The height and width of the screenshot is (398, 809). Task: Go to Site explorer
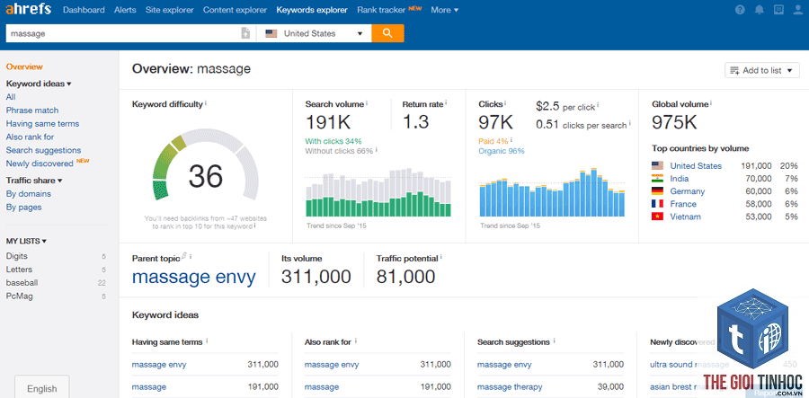tap(170, 10)
